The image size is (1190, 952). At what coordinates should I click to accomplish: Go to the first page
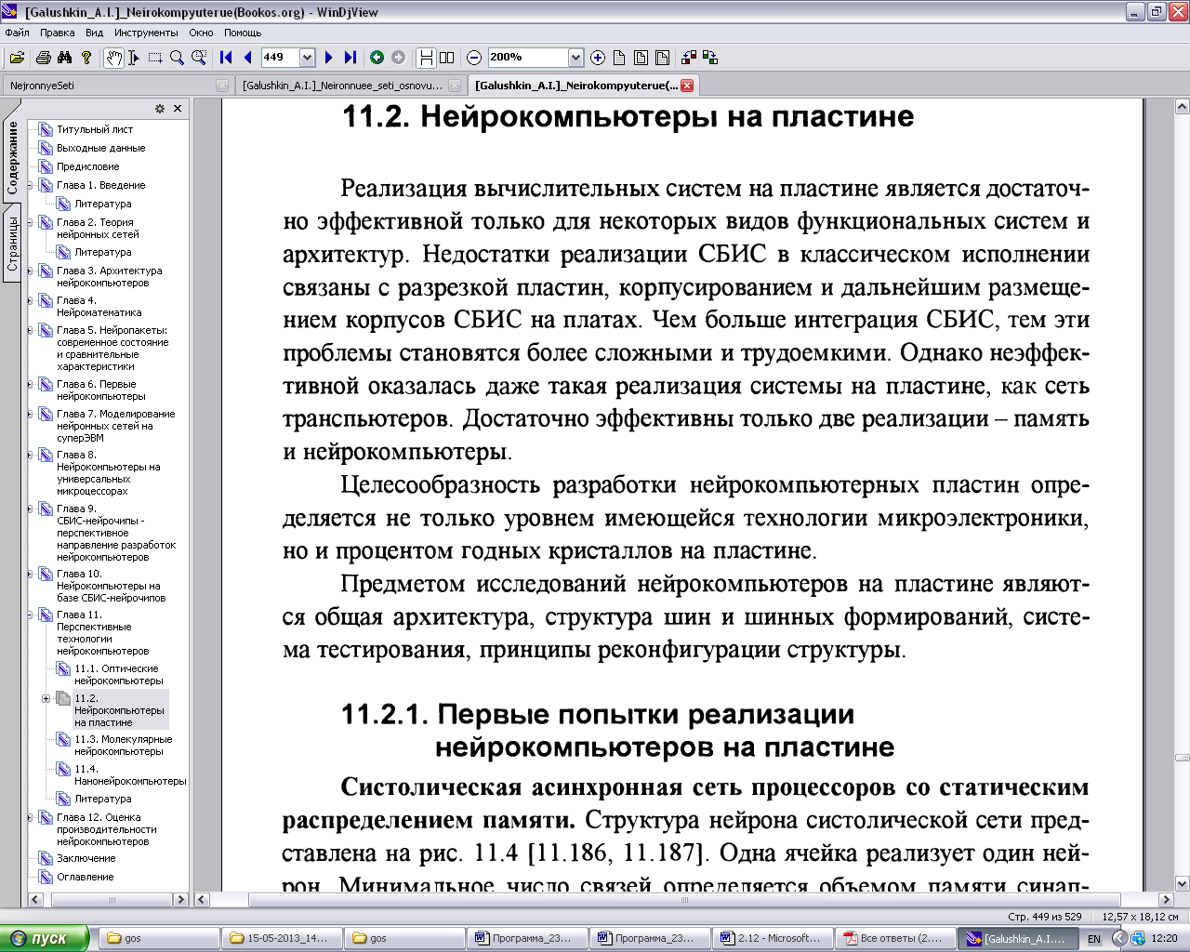(x=226, y=58)
